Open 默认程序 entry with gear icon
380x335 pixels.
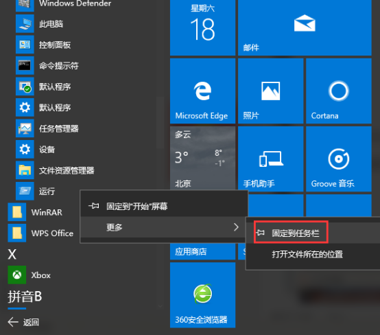(x=25, y=107)
